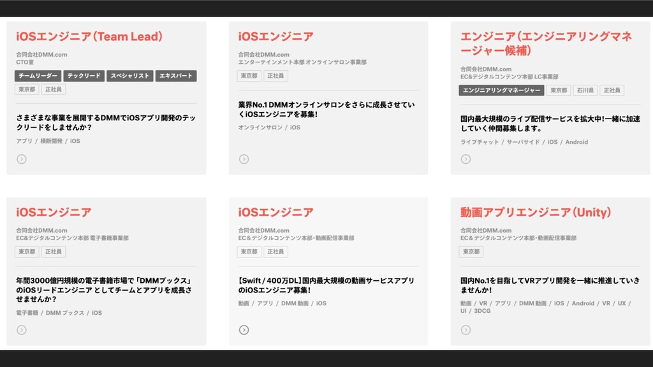The image size is (653, 367).
Task: Click 正社員 tag on オンラインサロン事業部 card
Action: [x=275, y=76]
